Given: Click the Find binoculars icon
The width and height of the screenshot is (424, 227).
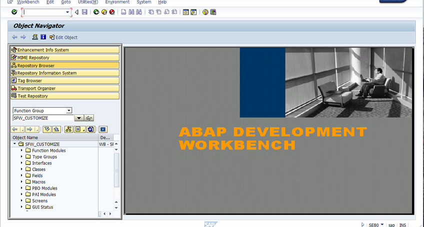Looking at the screenshot, I should point(131,12).
